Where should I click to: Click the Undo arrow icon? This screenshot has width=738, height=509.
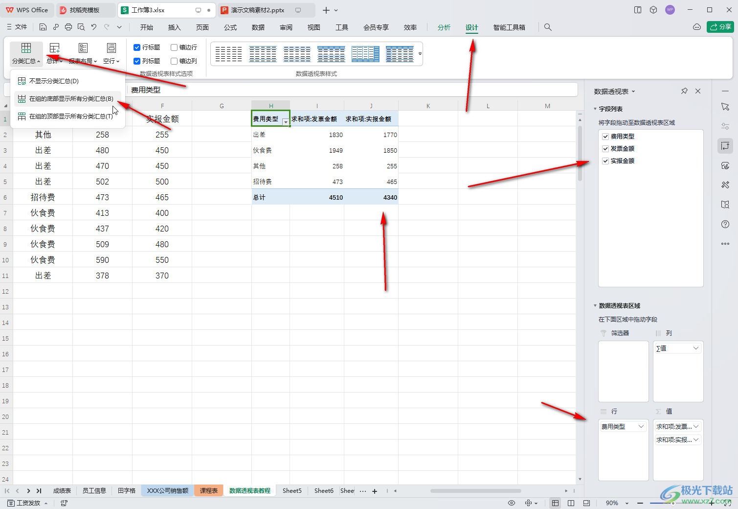tap(94, 27)
